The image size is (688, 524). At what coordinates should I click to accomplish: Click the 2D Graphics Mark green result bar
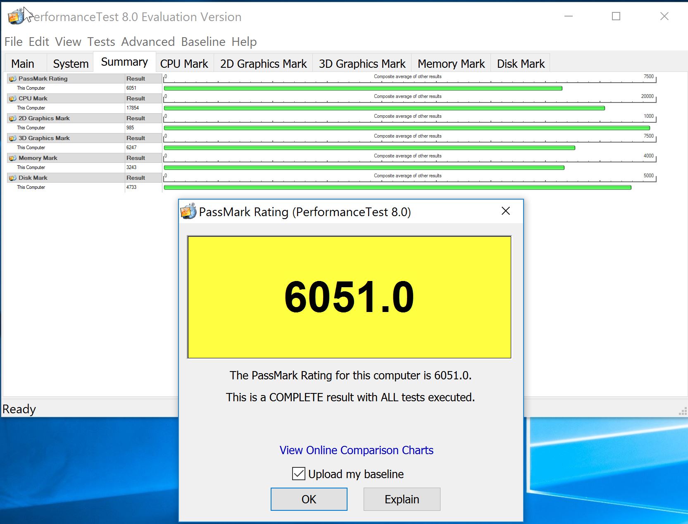pyautogui.click(x=407, y=128)
